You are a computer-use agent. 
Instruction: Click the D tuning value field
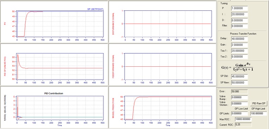click(239, 20)
